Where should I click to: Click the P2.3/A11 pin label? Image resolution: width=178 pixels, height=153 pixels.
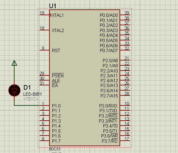pyautogui.click(x=109, y=76)
